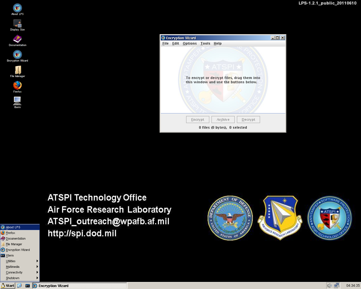
Task: Open the Help menu in Encryption Wizard
Action: click(218, 43)
